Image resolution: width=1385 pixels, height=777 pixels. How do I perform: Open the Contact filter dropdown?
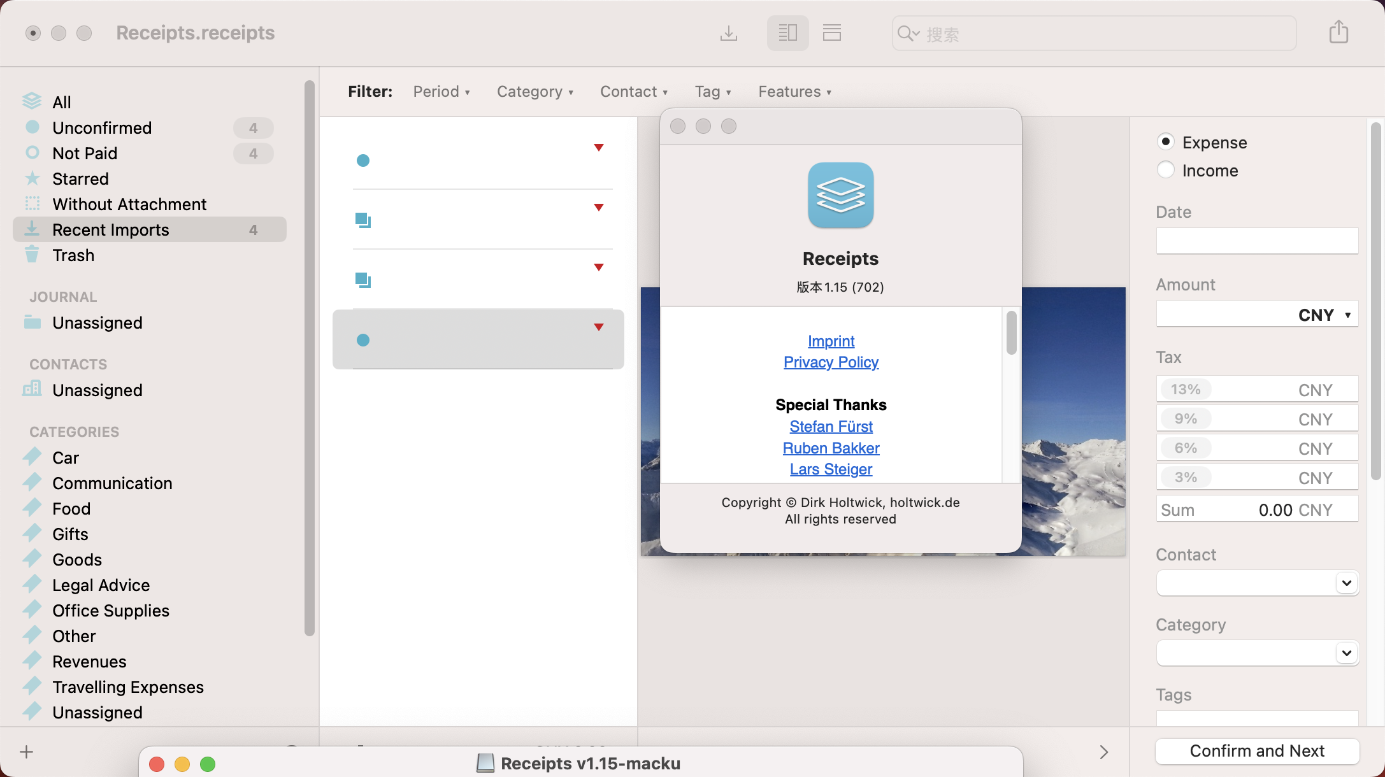[634, 92]
